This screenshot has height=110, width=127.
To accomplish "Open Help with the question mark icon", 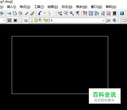I will (122, 13).
